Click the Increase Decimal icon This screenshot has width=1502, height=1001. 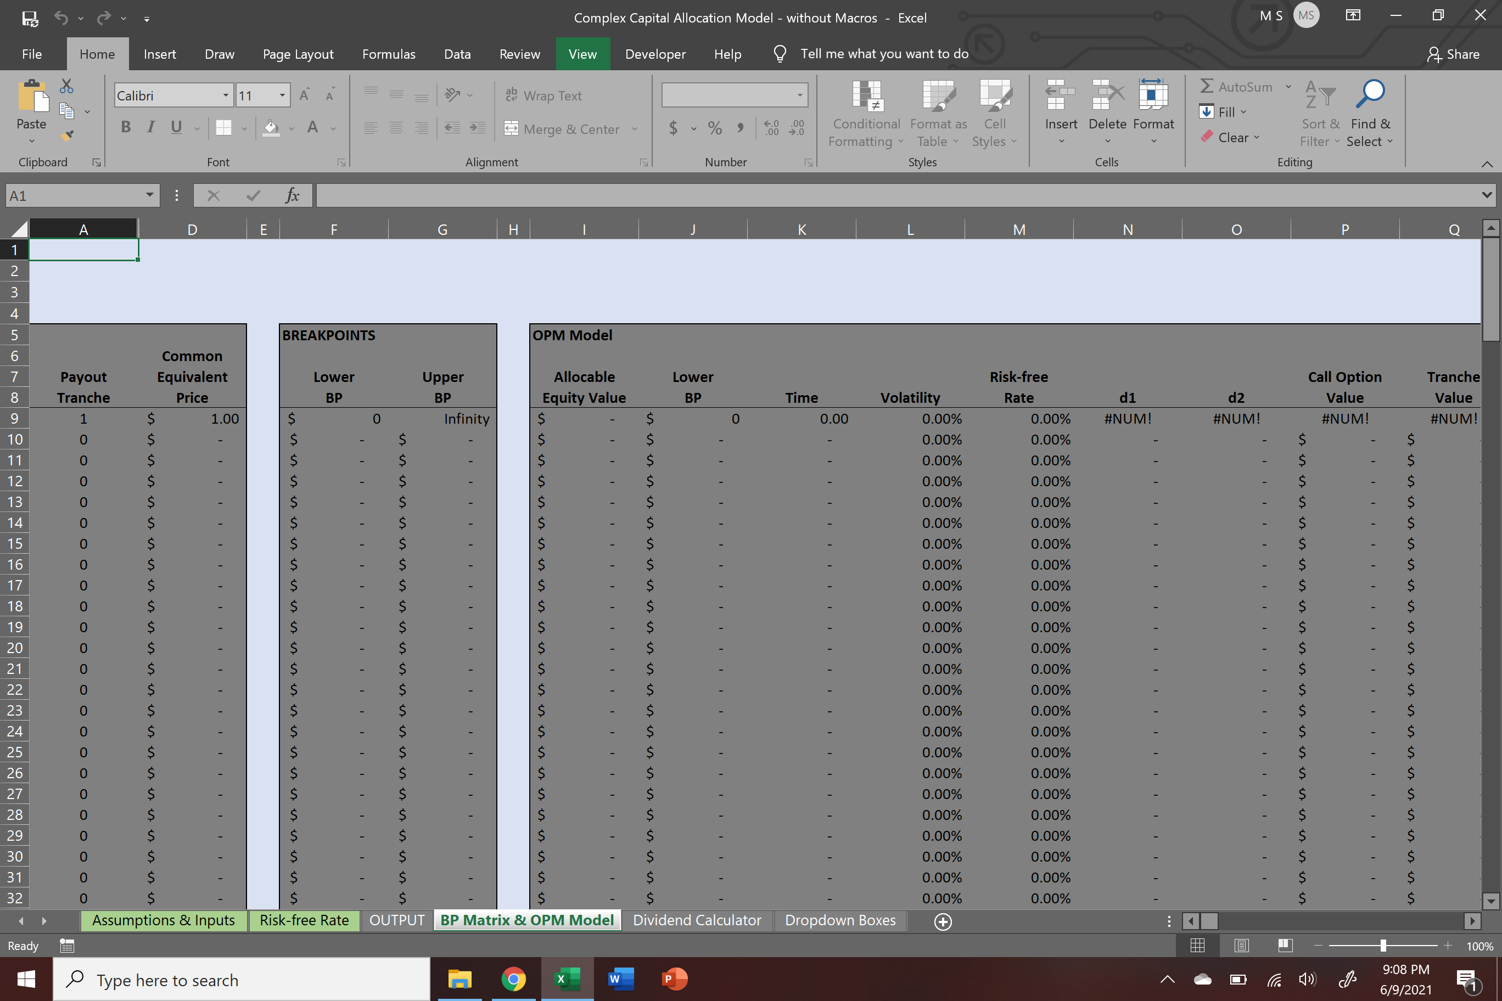pos(771,128)
